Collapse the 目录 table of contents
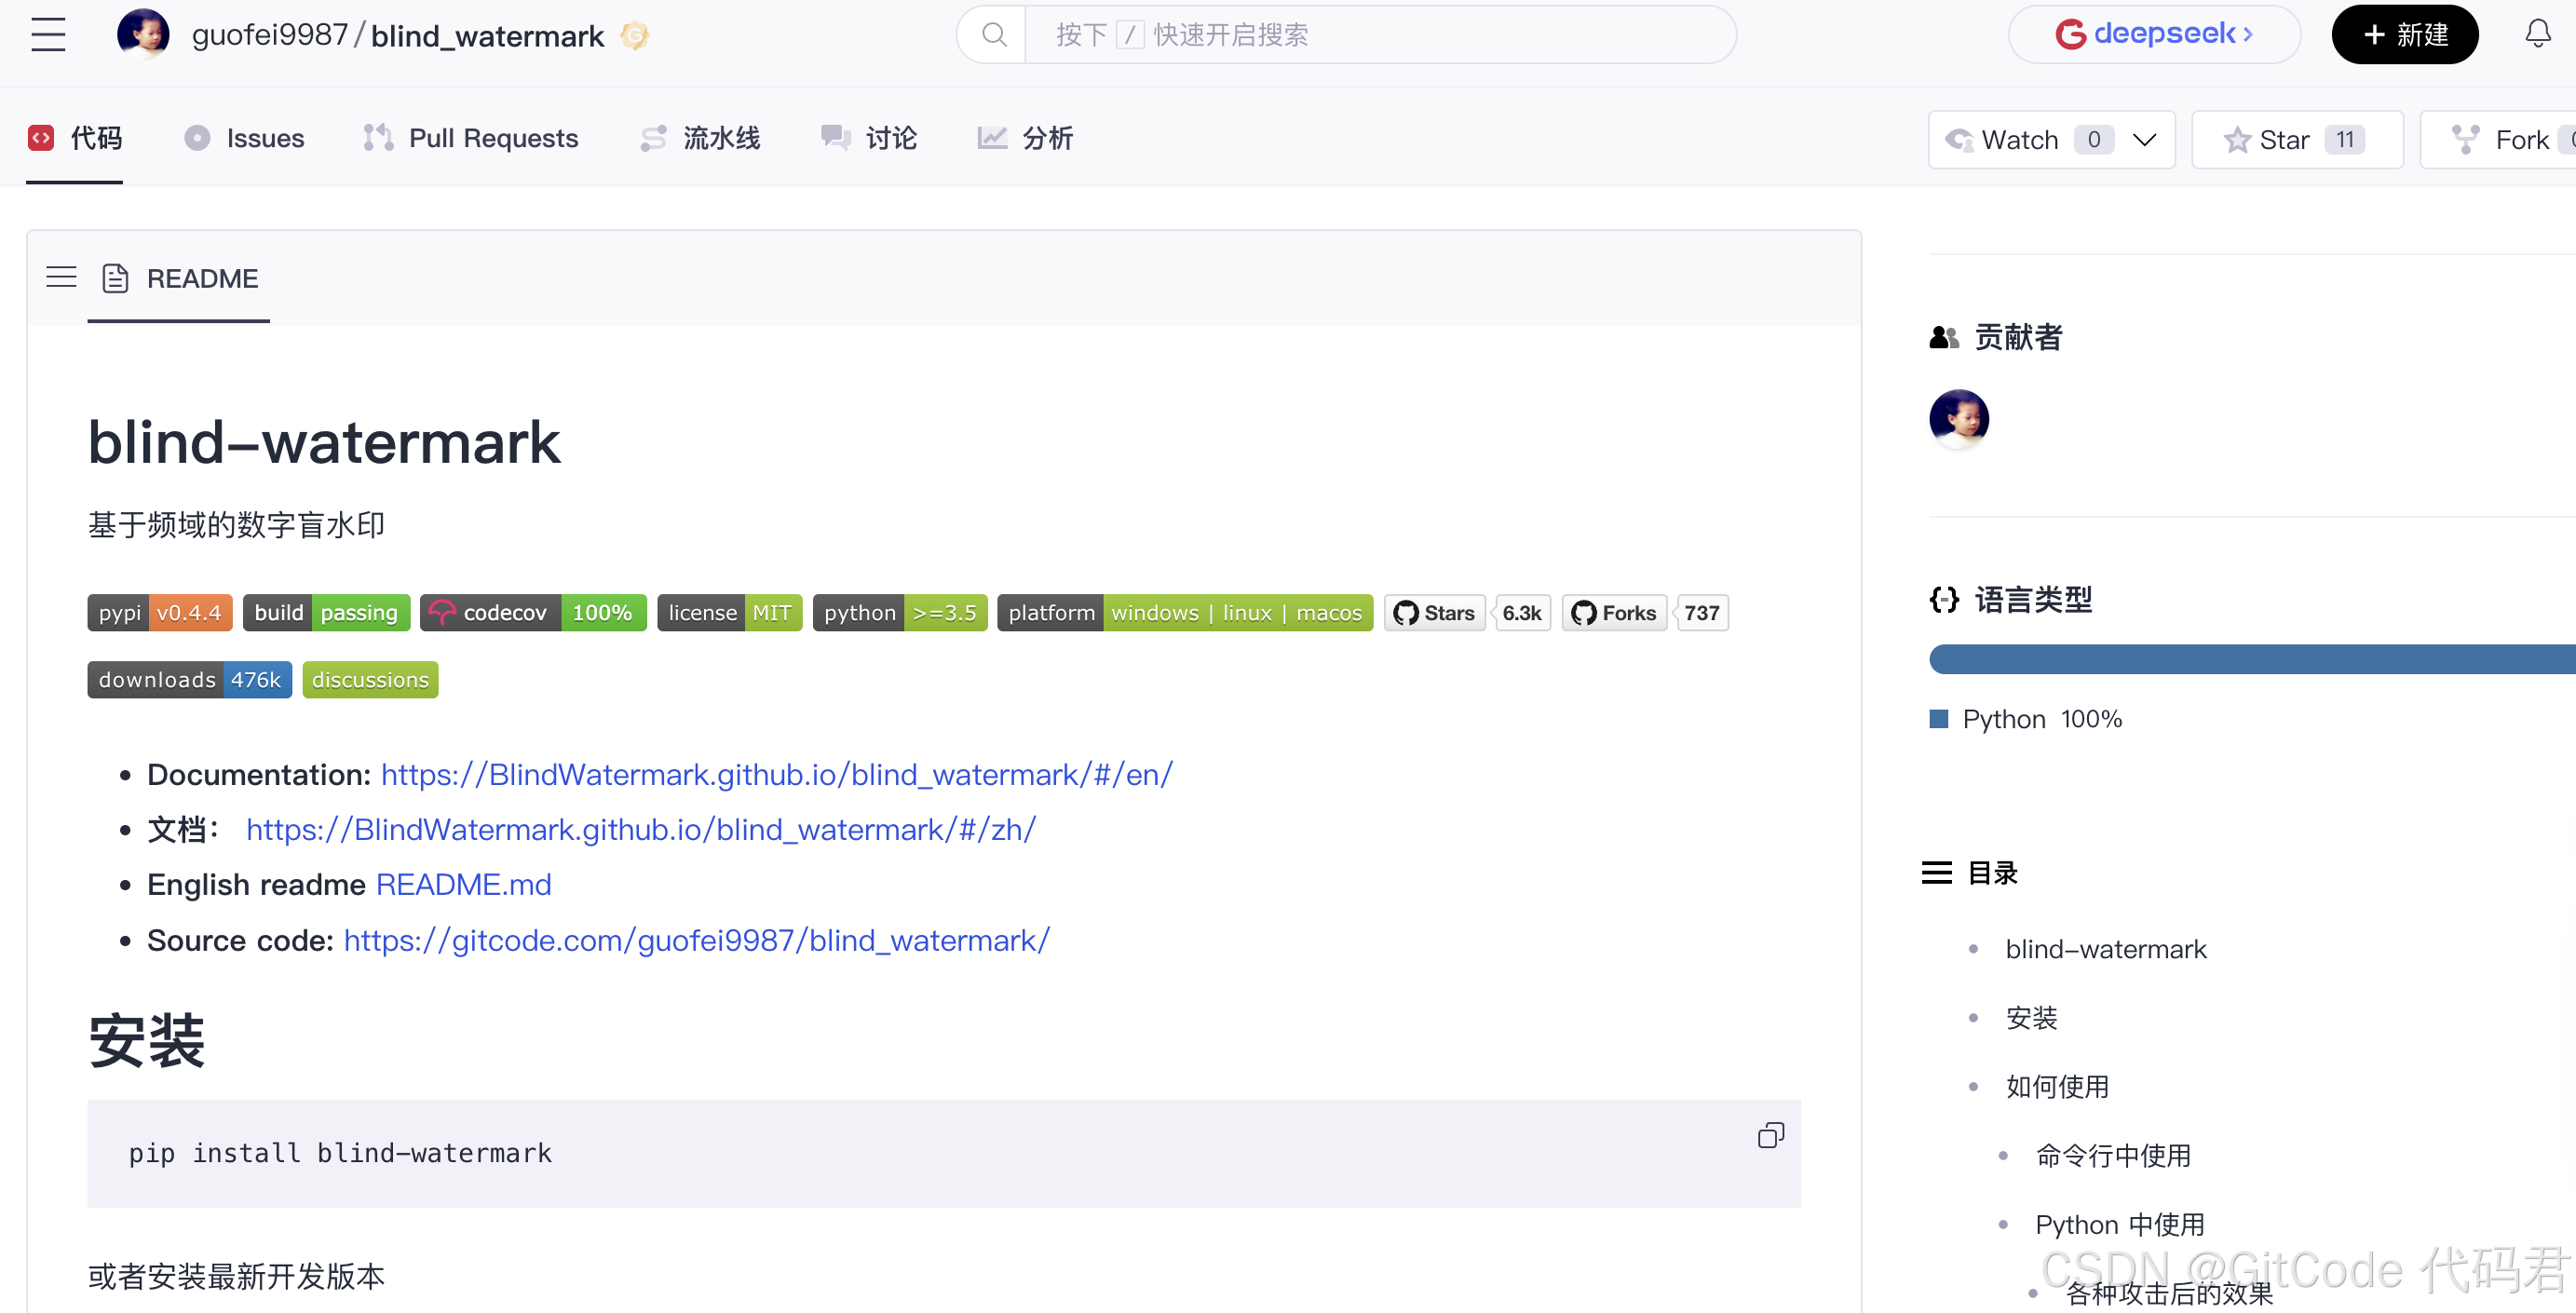This screenshot has width=2576, height=1313. (1937, 873)
